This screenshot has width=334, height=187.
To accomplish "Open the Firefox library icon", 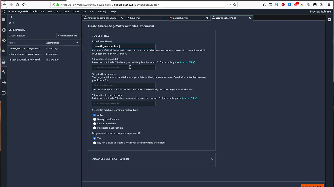I will tap(264, 5).
